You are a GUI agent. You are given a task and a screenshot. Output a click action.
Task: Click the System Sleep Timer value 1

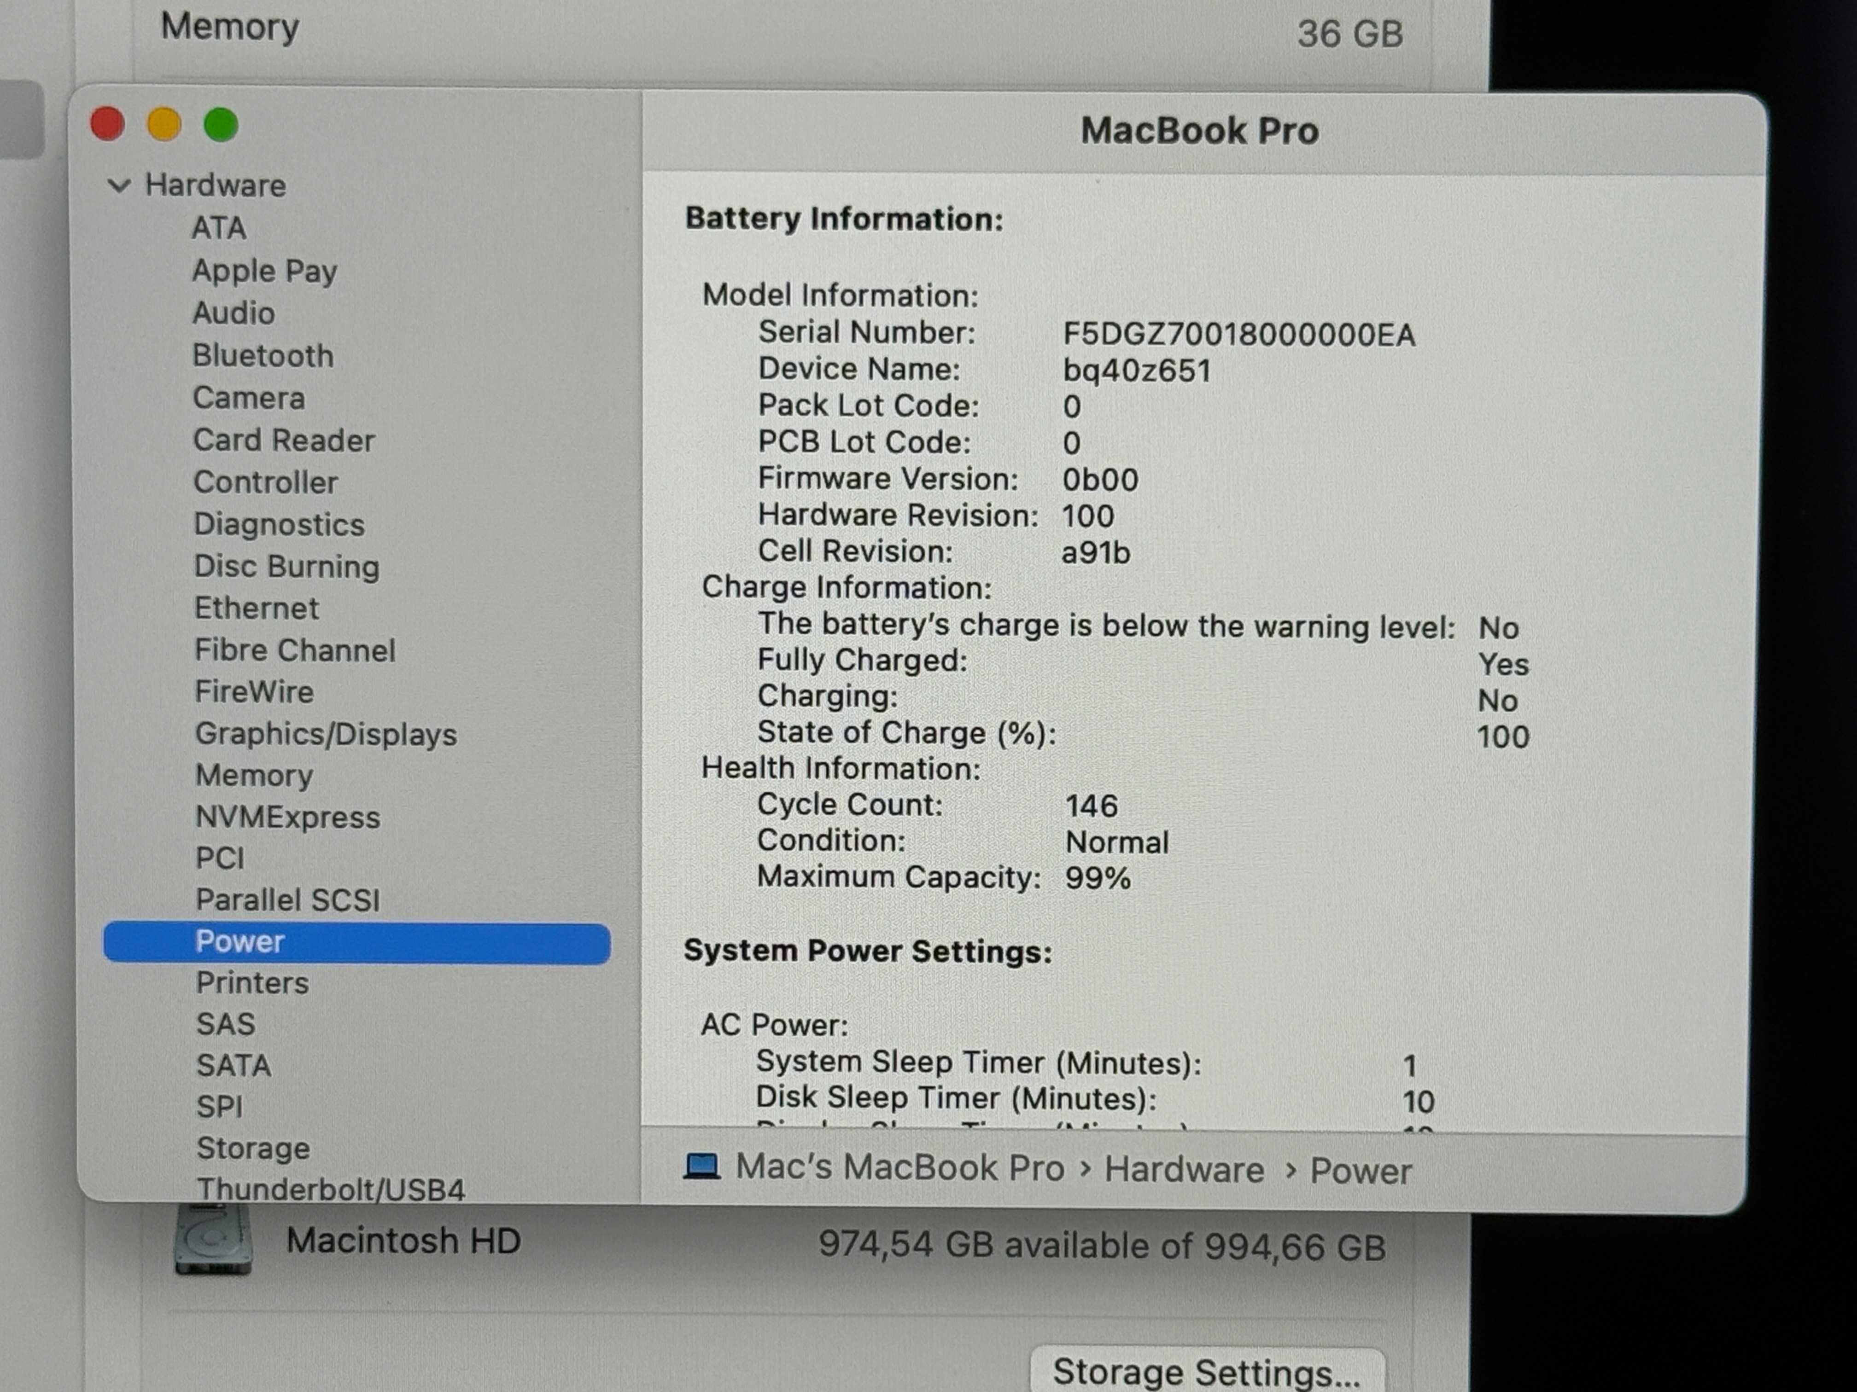1409,1066
